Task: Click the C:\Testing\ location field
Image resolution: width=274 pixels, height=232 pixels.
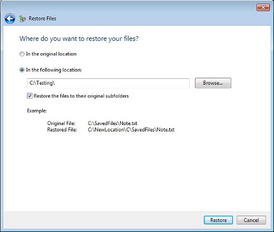Action: 108,83
